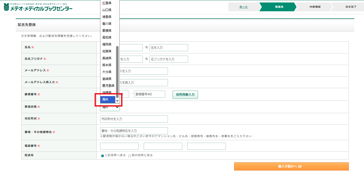Focus the 番地・その他建物名 input field
Screen dimensions: 364x176
click(134, 131)
